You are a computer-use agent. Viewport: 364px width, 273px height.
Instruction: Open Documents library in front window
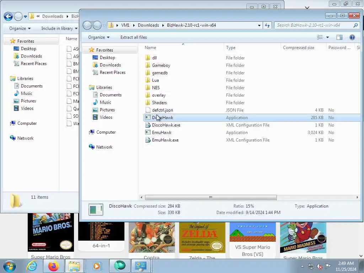tap(111, 95)
